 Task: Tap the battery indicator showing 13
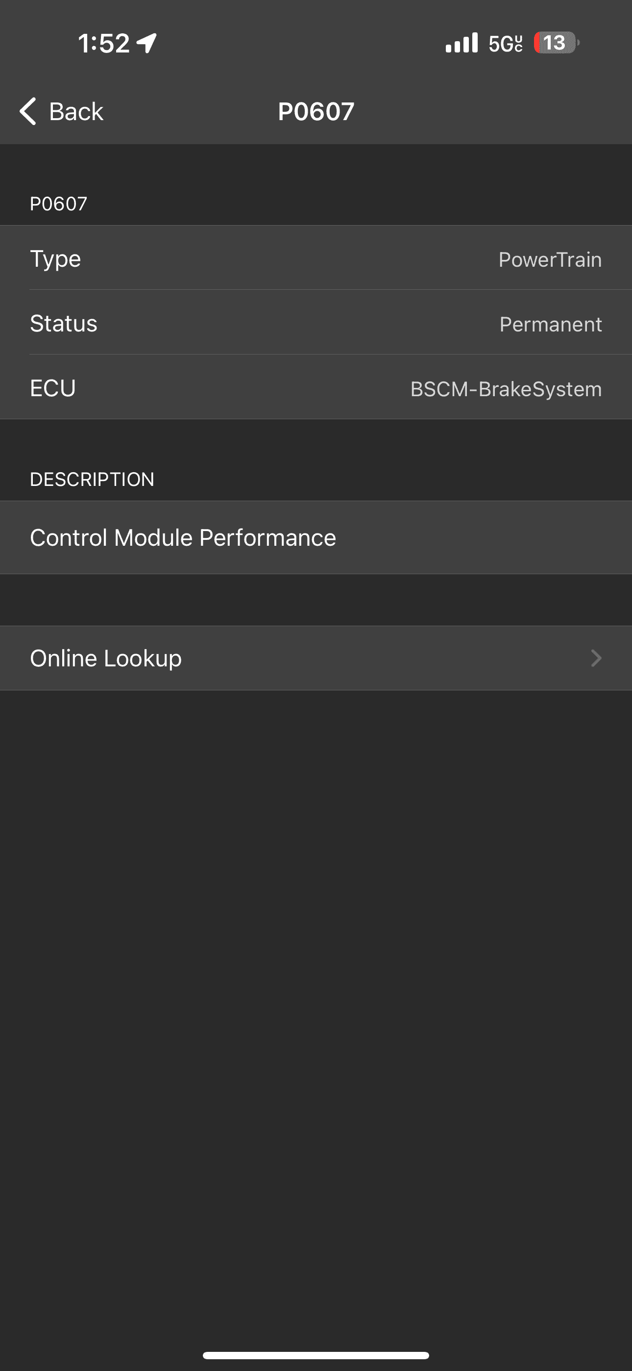(557, 43)
